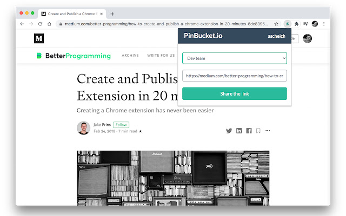Click the browser back arrow

click(x=22, y=24)
